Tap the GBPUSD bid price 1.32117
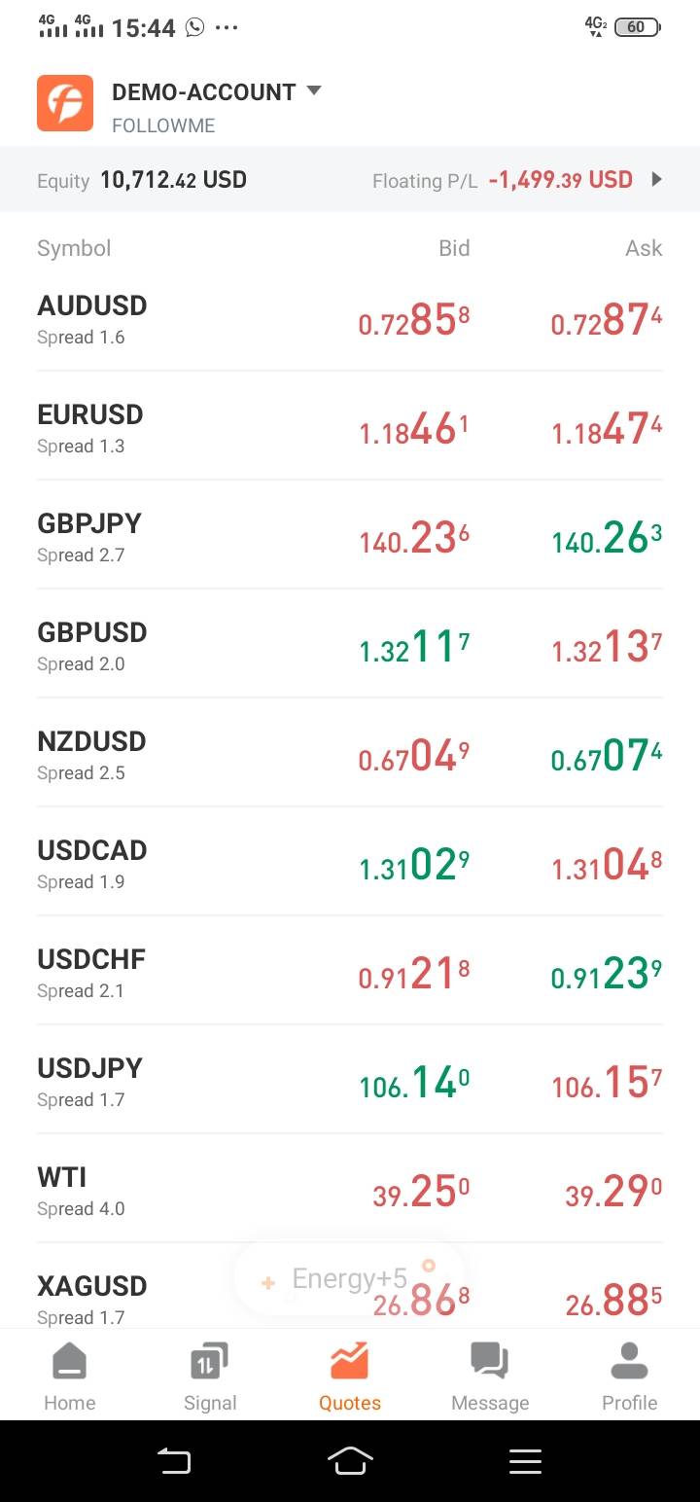700x1502 pixels. pos(414,646)
